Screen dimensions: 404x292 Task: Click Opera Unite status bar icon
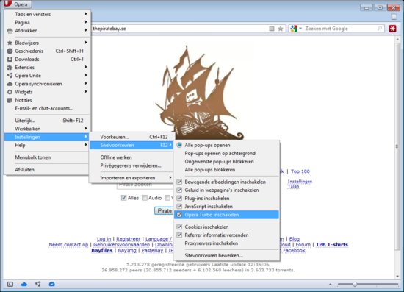pyautogui.click(x=38, y=284)
